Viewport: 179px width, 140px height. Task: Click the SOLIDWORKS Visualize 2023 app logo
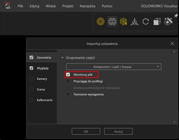[x=7, y=6]
